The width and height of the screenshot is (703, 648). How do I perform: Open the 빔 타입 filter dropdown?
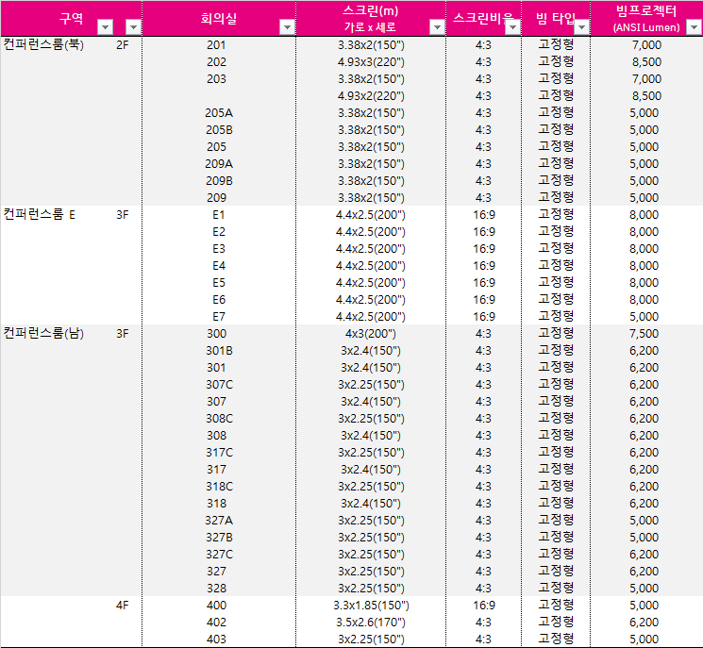[x=579, y=27]
